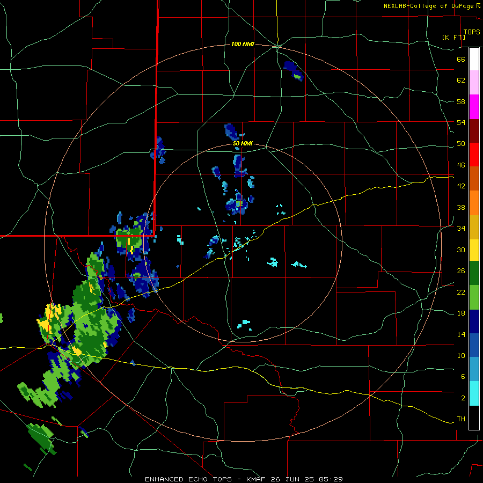Select the magenta legend swatch
The image size is (483, 483).
click(x=474, y=107)
